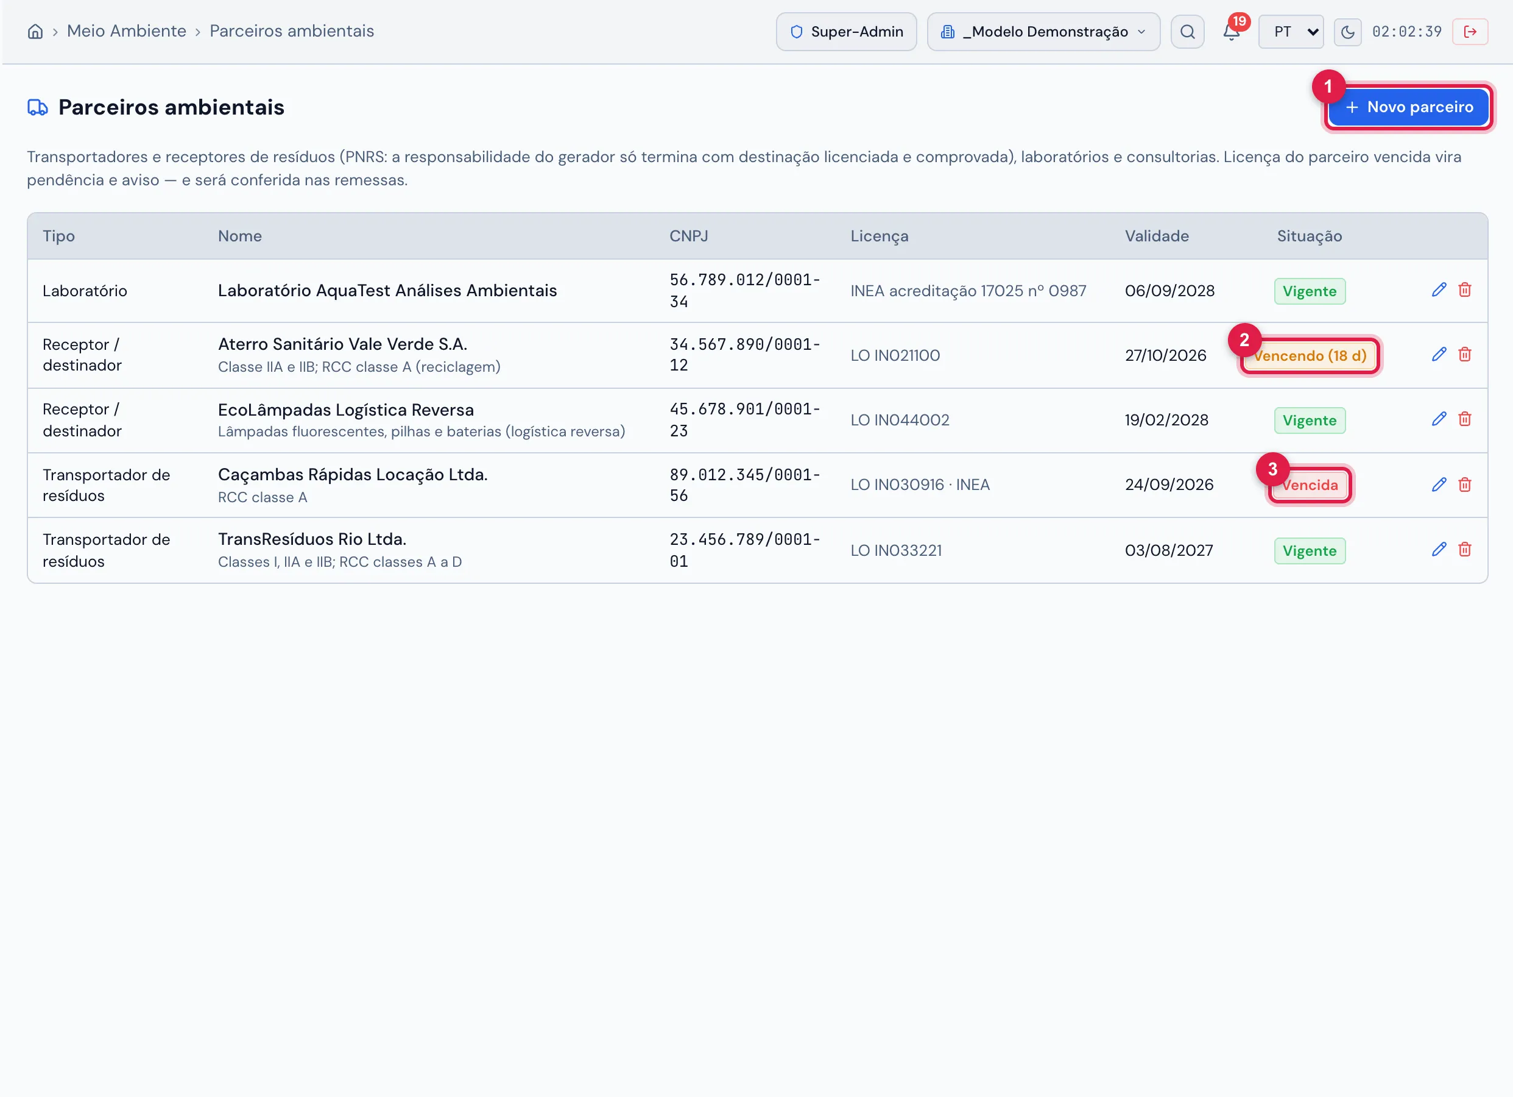Viewport: 1513px width, 1097px height.
Task: Delete Caçambas Rápidas Locação trash icon
Action: pyautogui.click(x=1464, y=485)
